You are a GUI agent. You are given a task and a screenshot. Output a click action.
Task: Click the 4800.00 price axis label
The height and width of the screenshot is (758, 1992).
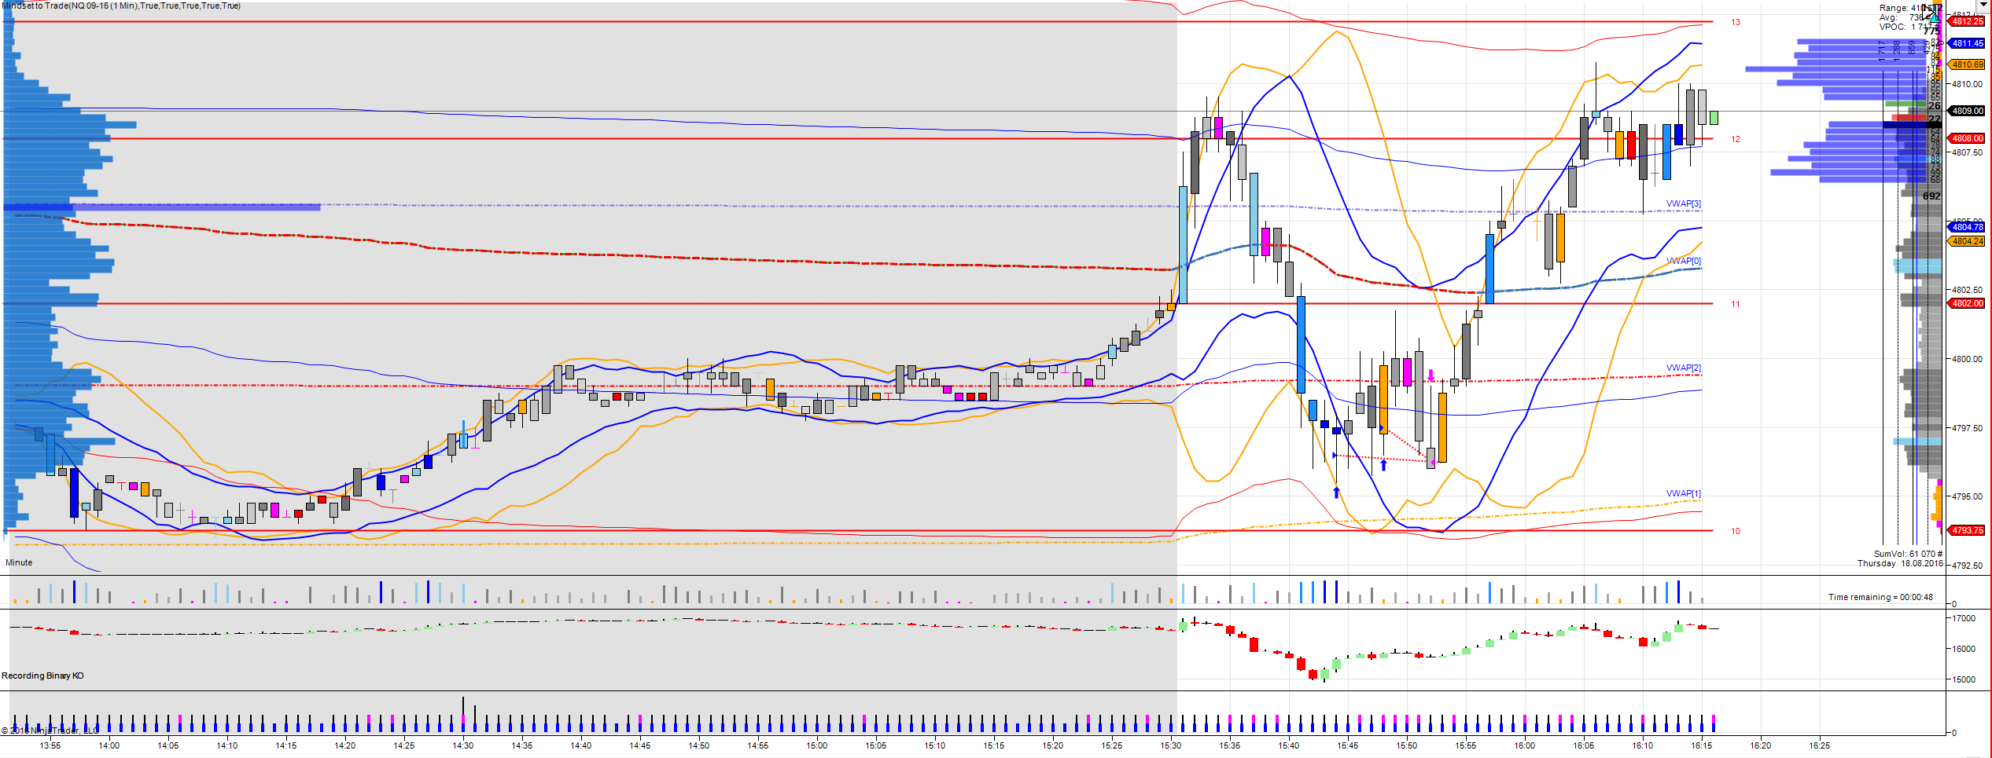[1967, 359]
